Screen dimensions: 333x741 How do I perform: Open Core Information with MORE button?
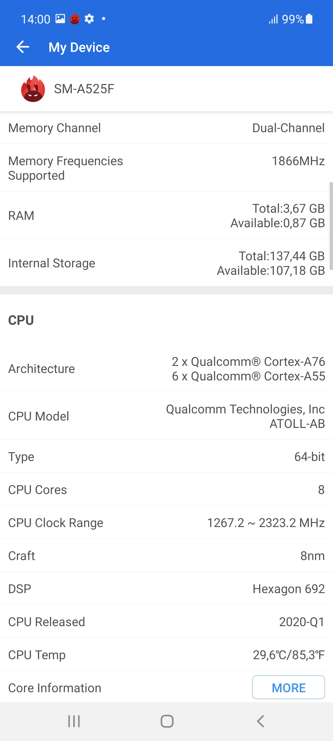(x=288, y=687)
